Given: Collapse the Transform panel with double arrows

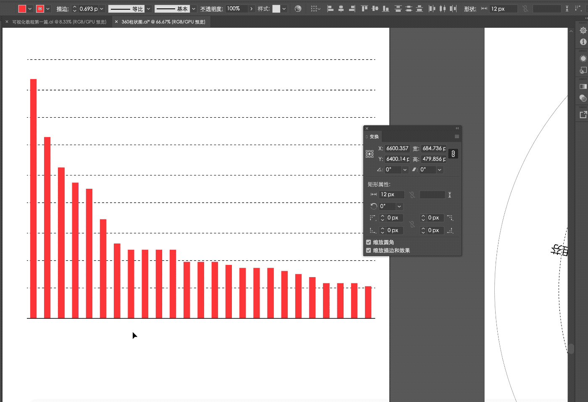Looking at the screenshot, I should click(x=457, y=128).
